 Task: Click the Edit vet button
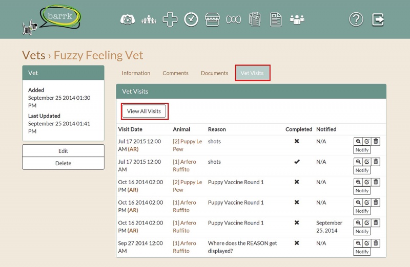tap(63, 151)
